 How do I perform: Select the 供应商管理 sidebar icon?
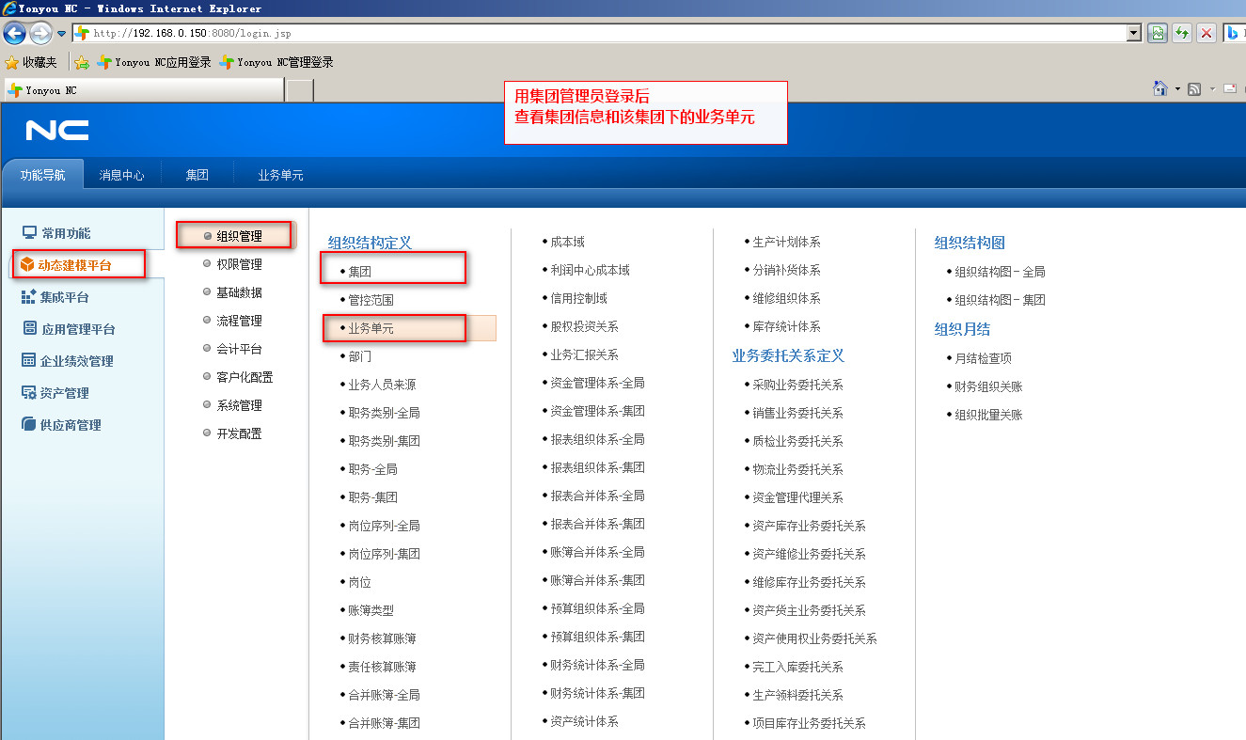(29, 425)
